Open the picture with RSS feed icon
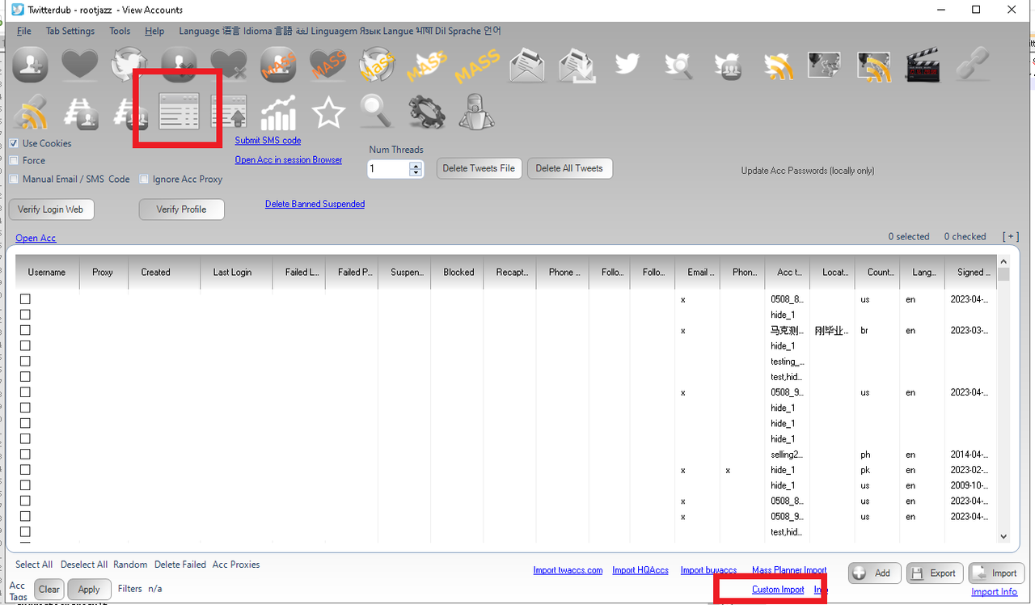The height and width of the screenshot is (605, 1035). [x=874, y=66]
